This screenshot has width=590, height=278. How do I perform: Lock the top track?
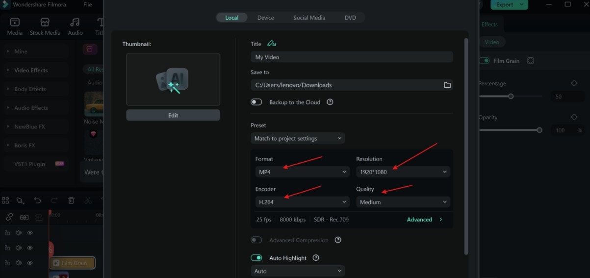point(7,233)
